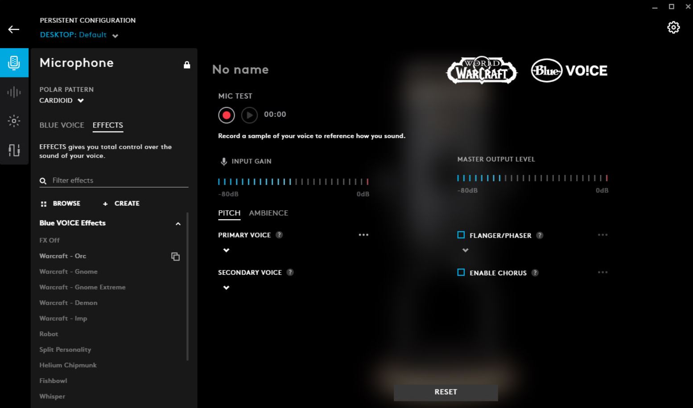
Task: Open Primary Voice help tooltip
Action: click(x=279, y=235)
